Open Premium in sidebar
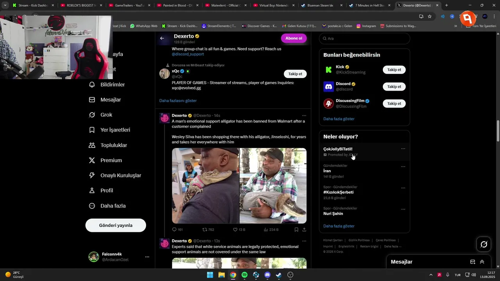 coord(105,160)
